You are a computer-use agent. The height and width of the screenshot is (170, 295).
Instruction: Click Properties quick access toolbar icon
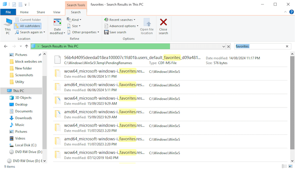click(14, 4)
